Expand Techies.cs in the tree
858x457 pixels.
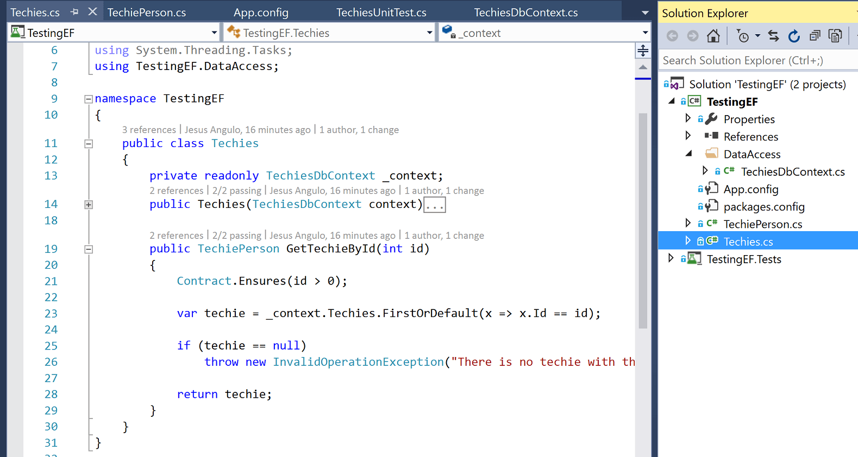[688, 240]
